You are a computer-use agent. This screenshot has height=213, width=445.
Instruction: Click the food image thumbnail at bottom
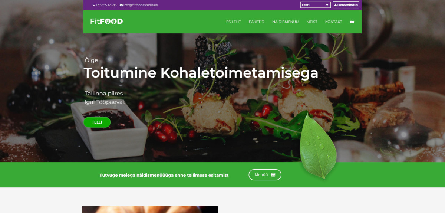(x=150, y=210)
